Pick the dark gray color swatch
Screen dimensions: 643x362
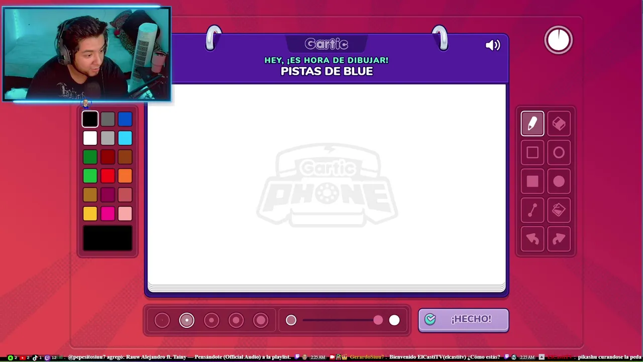(108, 119)
